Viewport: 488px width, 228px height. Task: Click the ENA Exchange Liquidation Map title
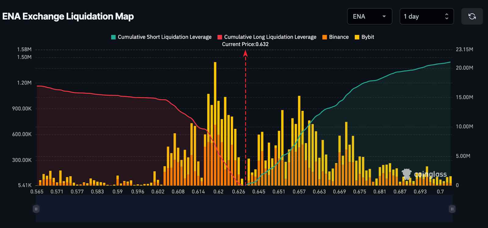pos(68,16)
